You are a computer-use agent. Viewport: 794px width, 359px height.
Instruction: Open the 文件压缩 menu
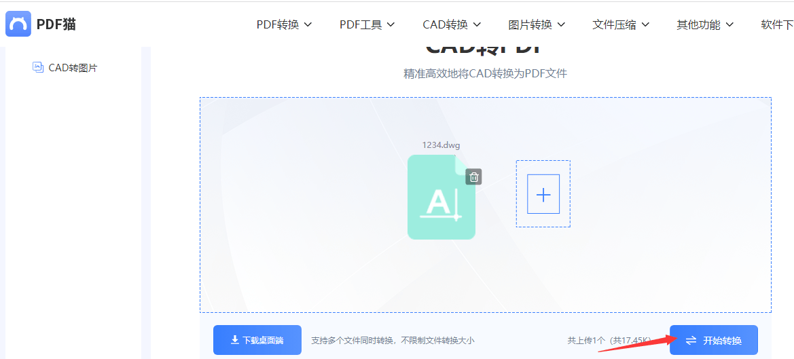(621, 24)
